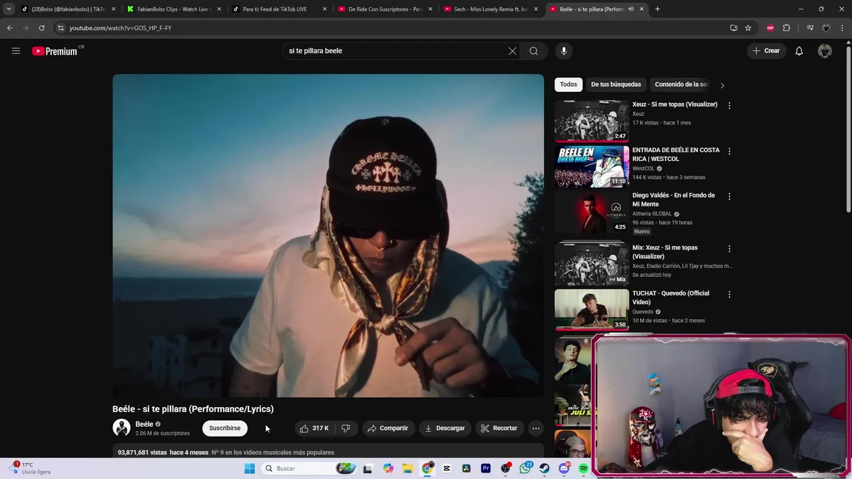Open Chrome three-dot menu

[843, 28]
